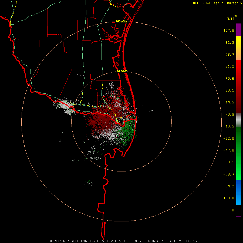The width and height of the screenshot is (243, 243).
Task: Click the 107.8 velocity scale value
Action: 229,30
